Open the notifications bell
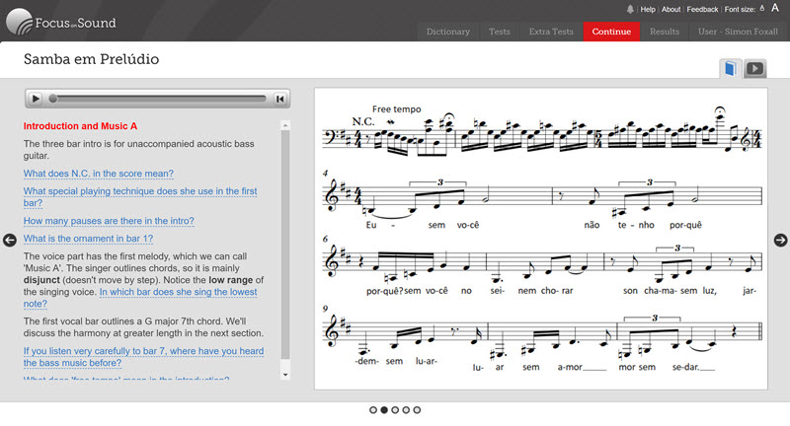The image size is (790, 426). point(630,9)
